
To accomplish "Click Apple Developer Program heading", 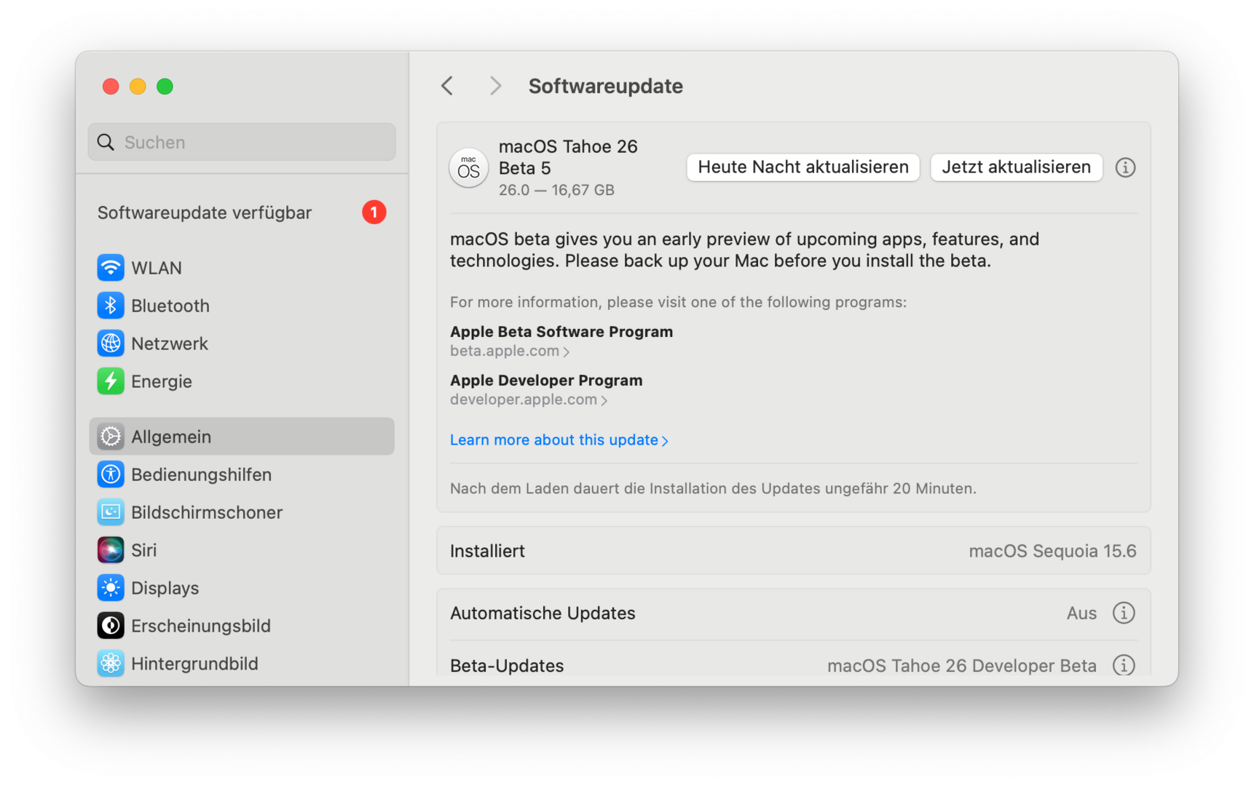I will pyautogui.click(x=546, y=380).
